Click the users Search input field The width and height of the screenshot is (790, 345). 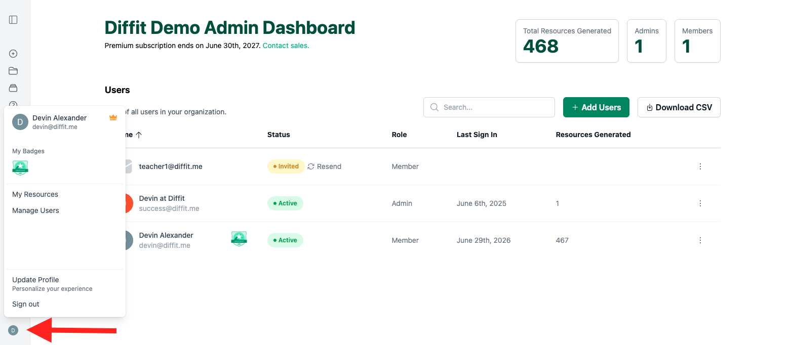489,107
